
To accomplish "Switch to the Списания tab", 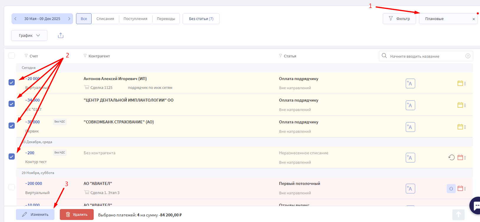I will [105, 19].
